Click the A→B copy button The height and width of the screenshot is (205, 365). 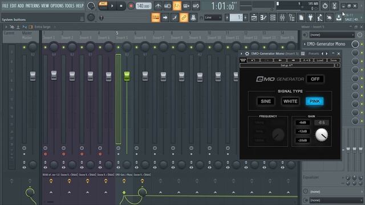307,60
